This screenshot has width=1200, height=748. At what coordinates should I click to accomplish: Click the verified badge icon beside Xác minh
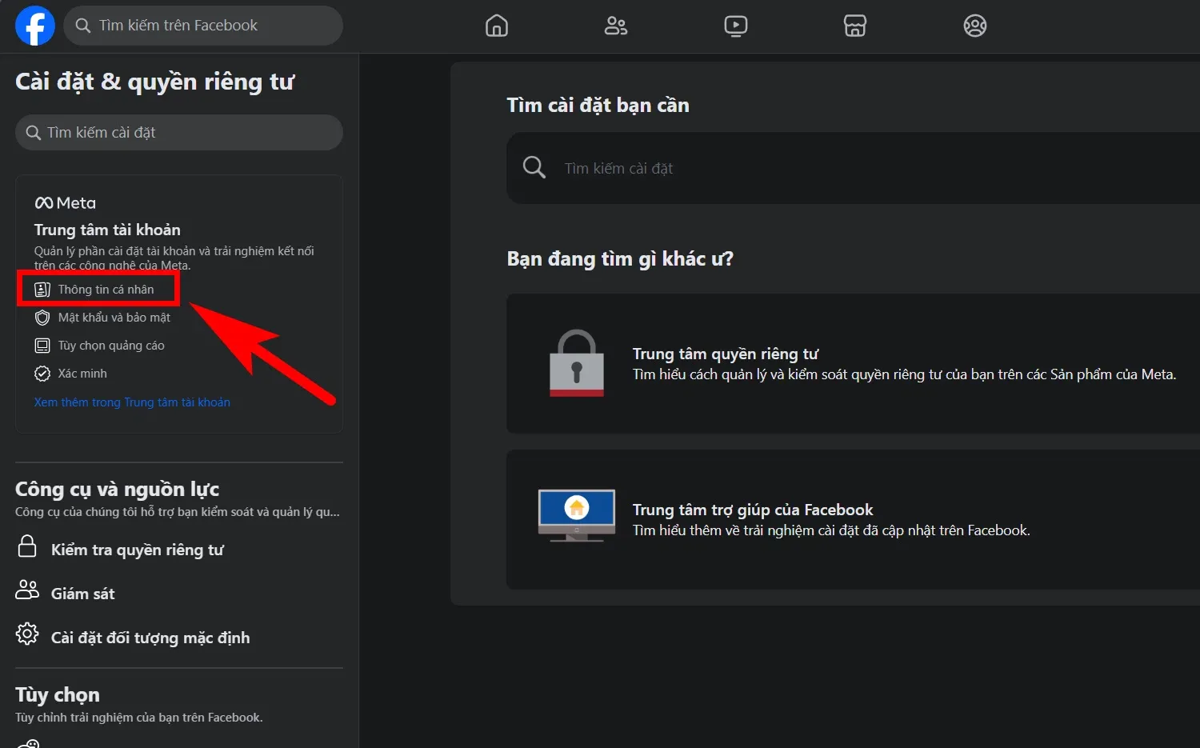pos(42,374)
